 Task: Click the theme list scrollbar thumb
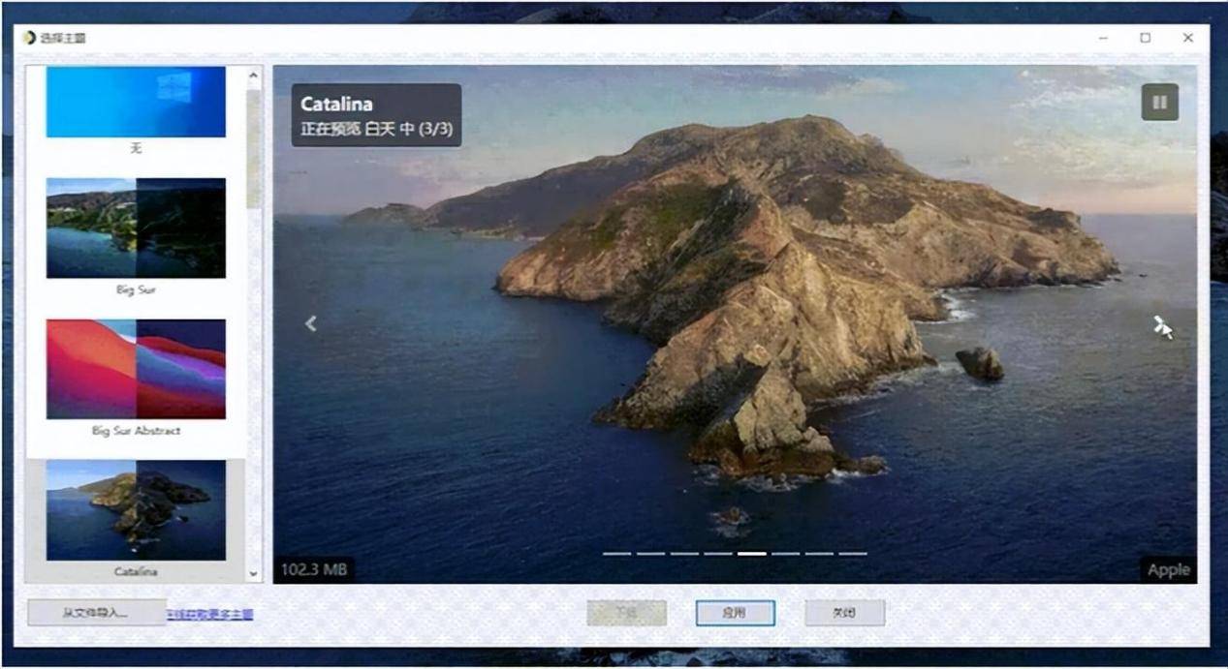click(x=254, y=147)
